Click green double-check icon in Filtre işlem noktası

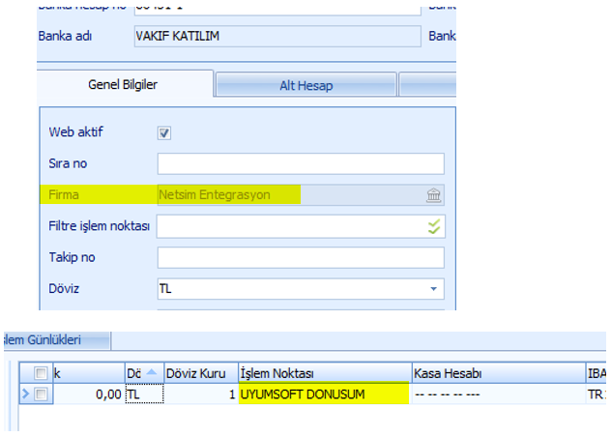(434, 226)
